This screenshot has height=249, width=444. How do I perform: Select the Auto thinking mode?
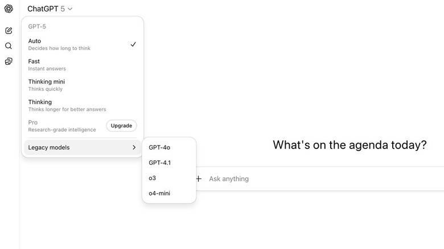(x=83, y=44)
